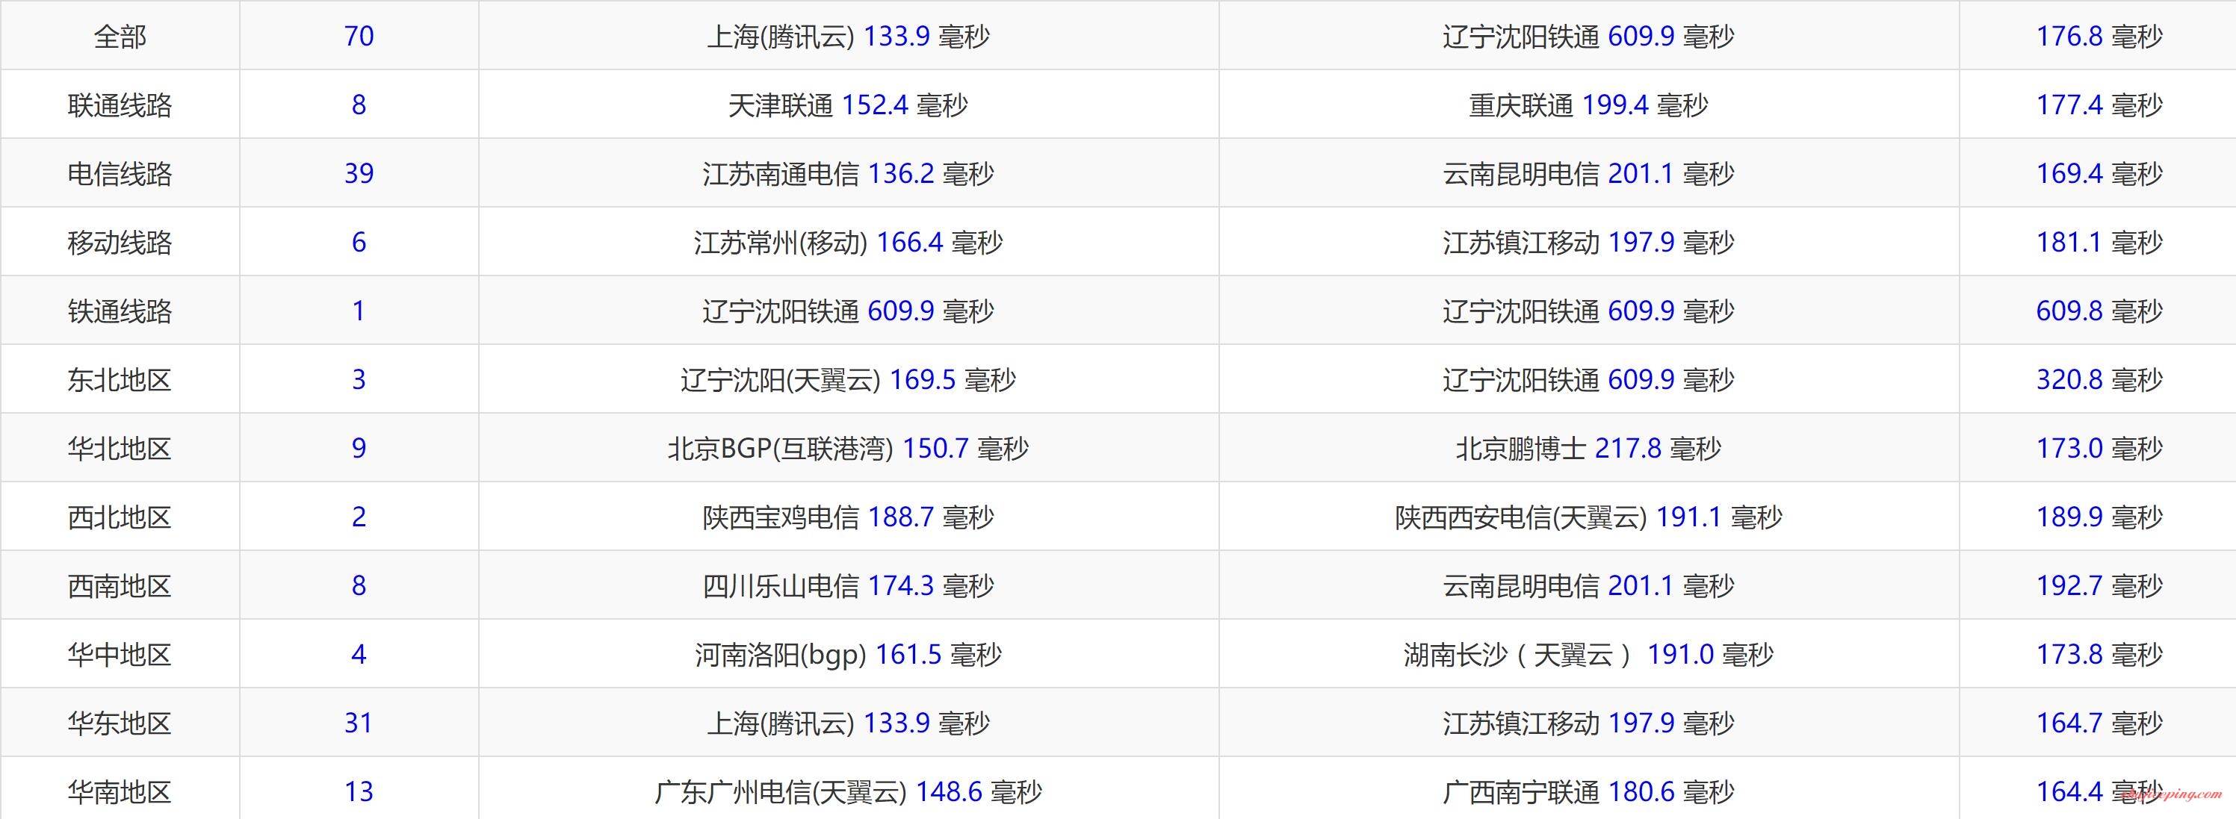Click node count 13
Screen dimensions: 2236x819
pyautogui.click(x=359, y=791)
